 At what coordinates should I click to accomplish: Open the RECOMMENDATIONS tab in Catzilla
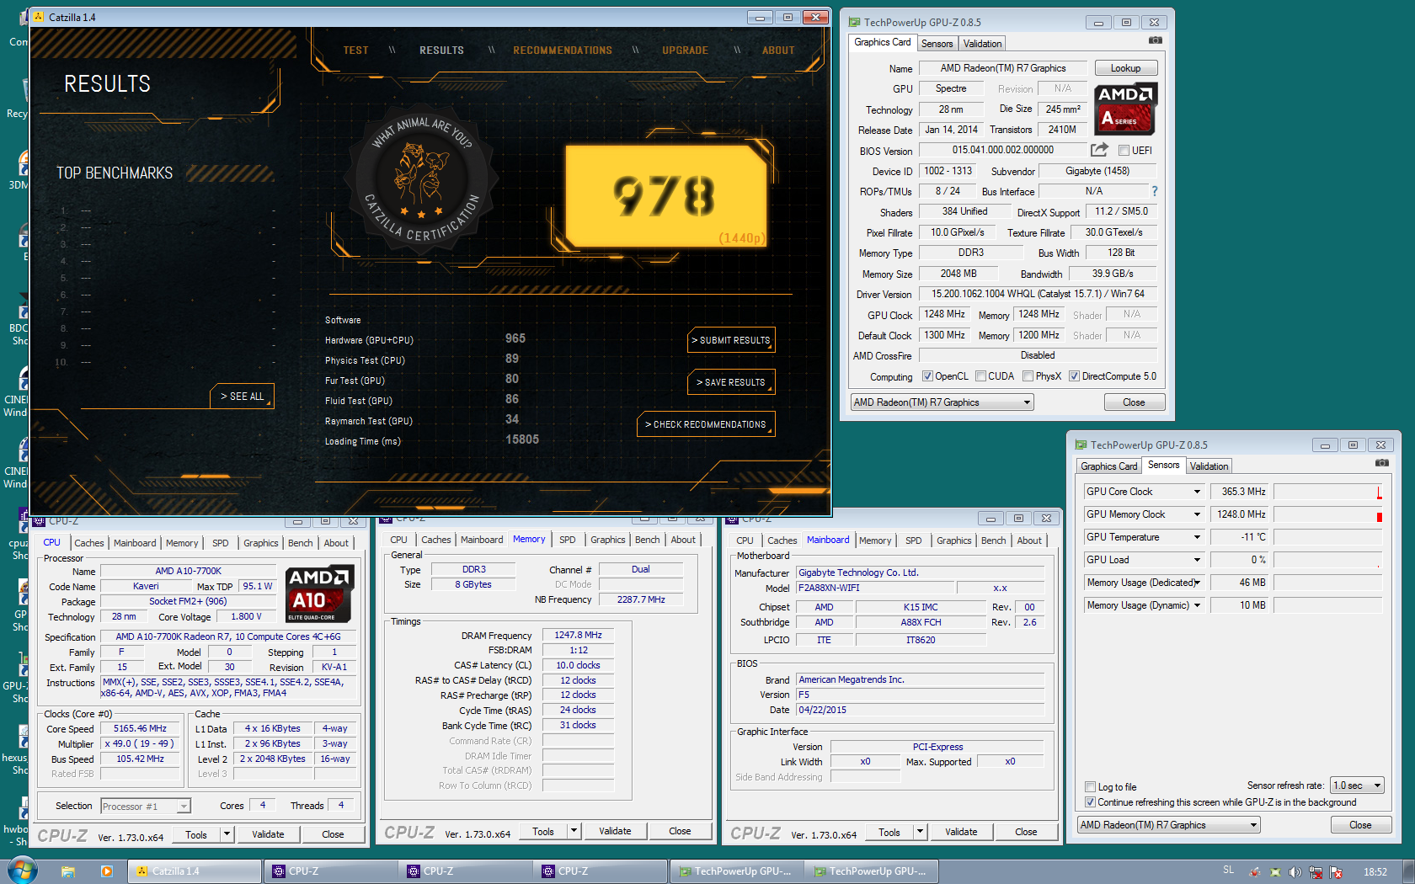pos(563,51)
